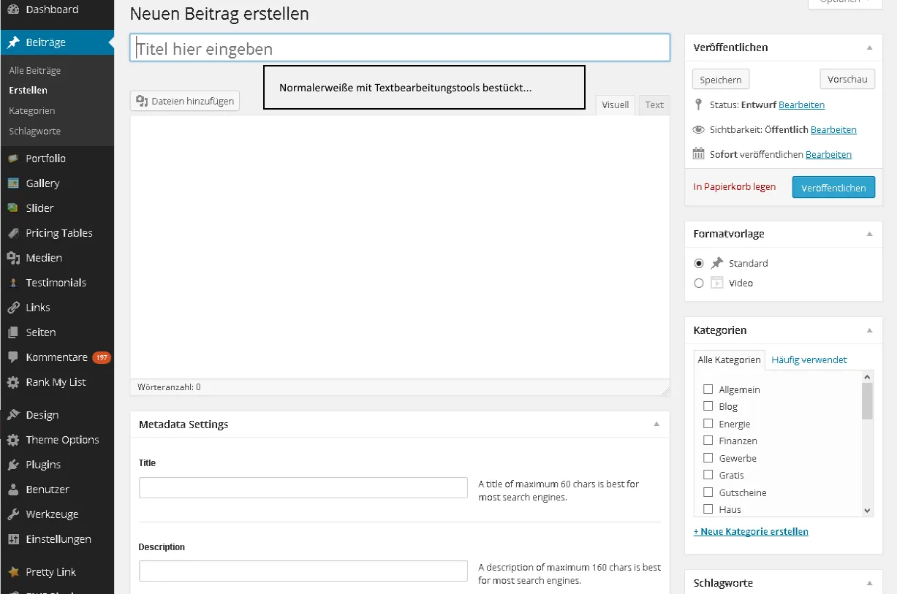This screenshot has width=897, height=594.
Task: Open the Häufig verwendet tab
Action: coord(809,359)
